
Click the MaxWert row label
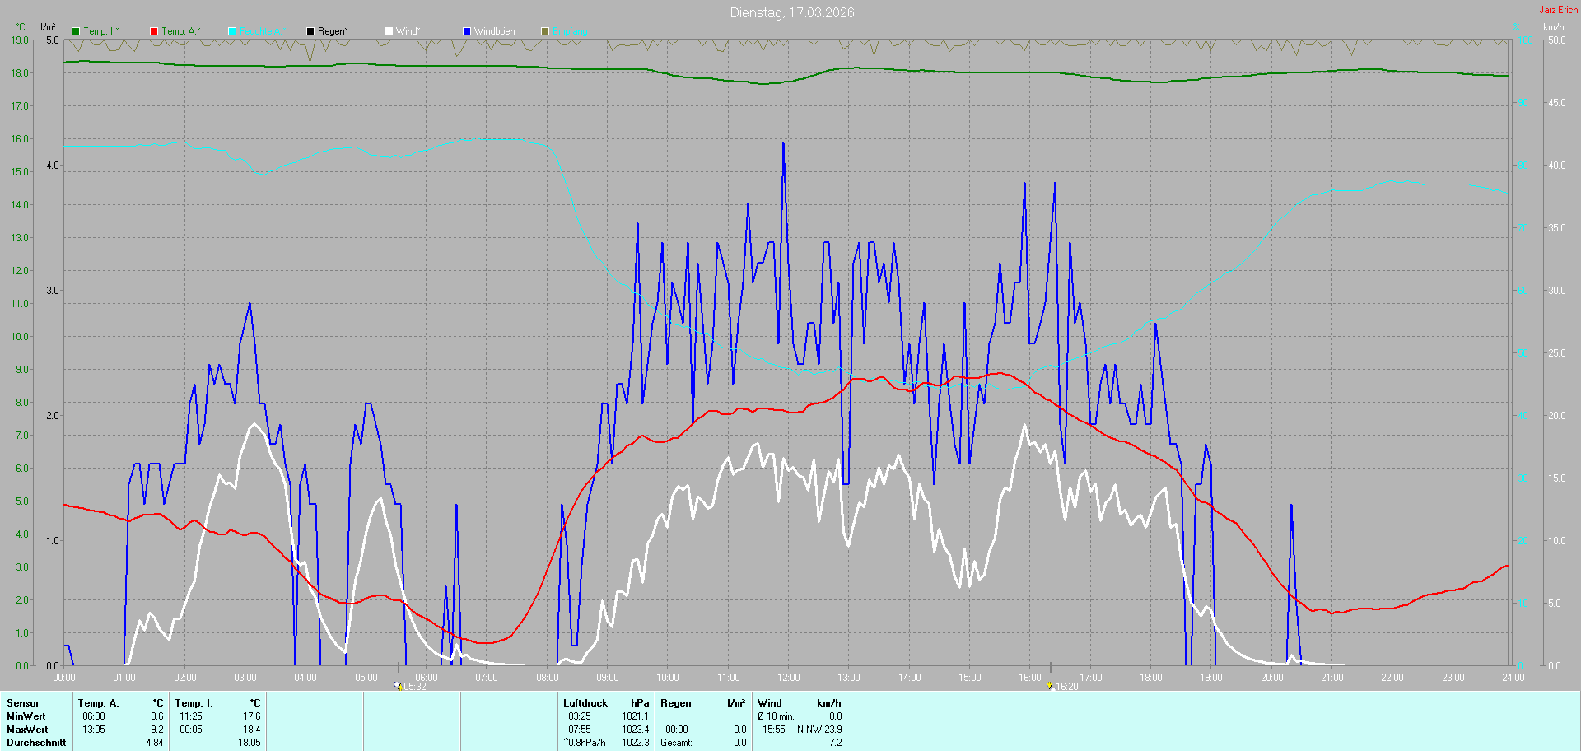[27, 730]
